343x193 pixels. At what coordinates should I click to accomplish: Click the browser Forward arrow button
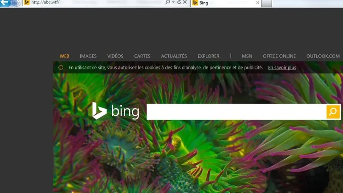point(16,3)
